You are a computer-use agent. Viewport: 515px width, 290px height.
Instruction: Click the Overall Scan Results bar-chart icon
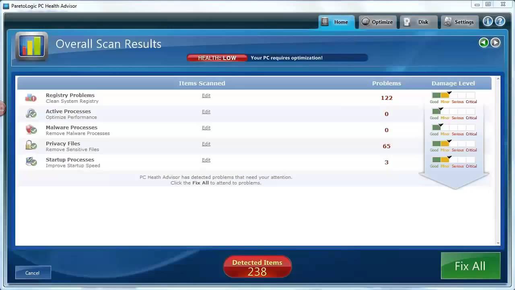click(31, 46)
